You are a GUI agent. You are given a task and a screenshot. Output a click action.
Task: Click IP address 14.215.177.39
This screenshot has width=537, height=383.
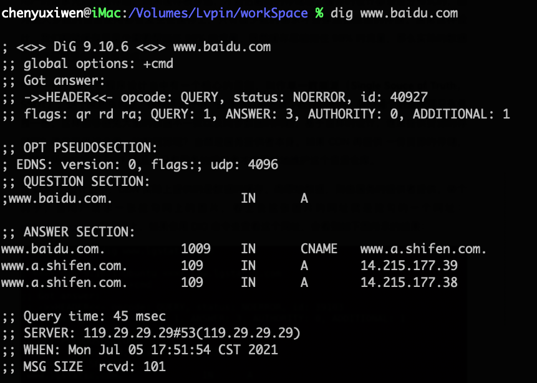(x=409, y=266)
